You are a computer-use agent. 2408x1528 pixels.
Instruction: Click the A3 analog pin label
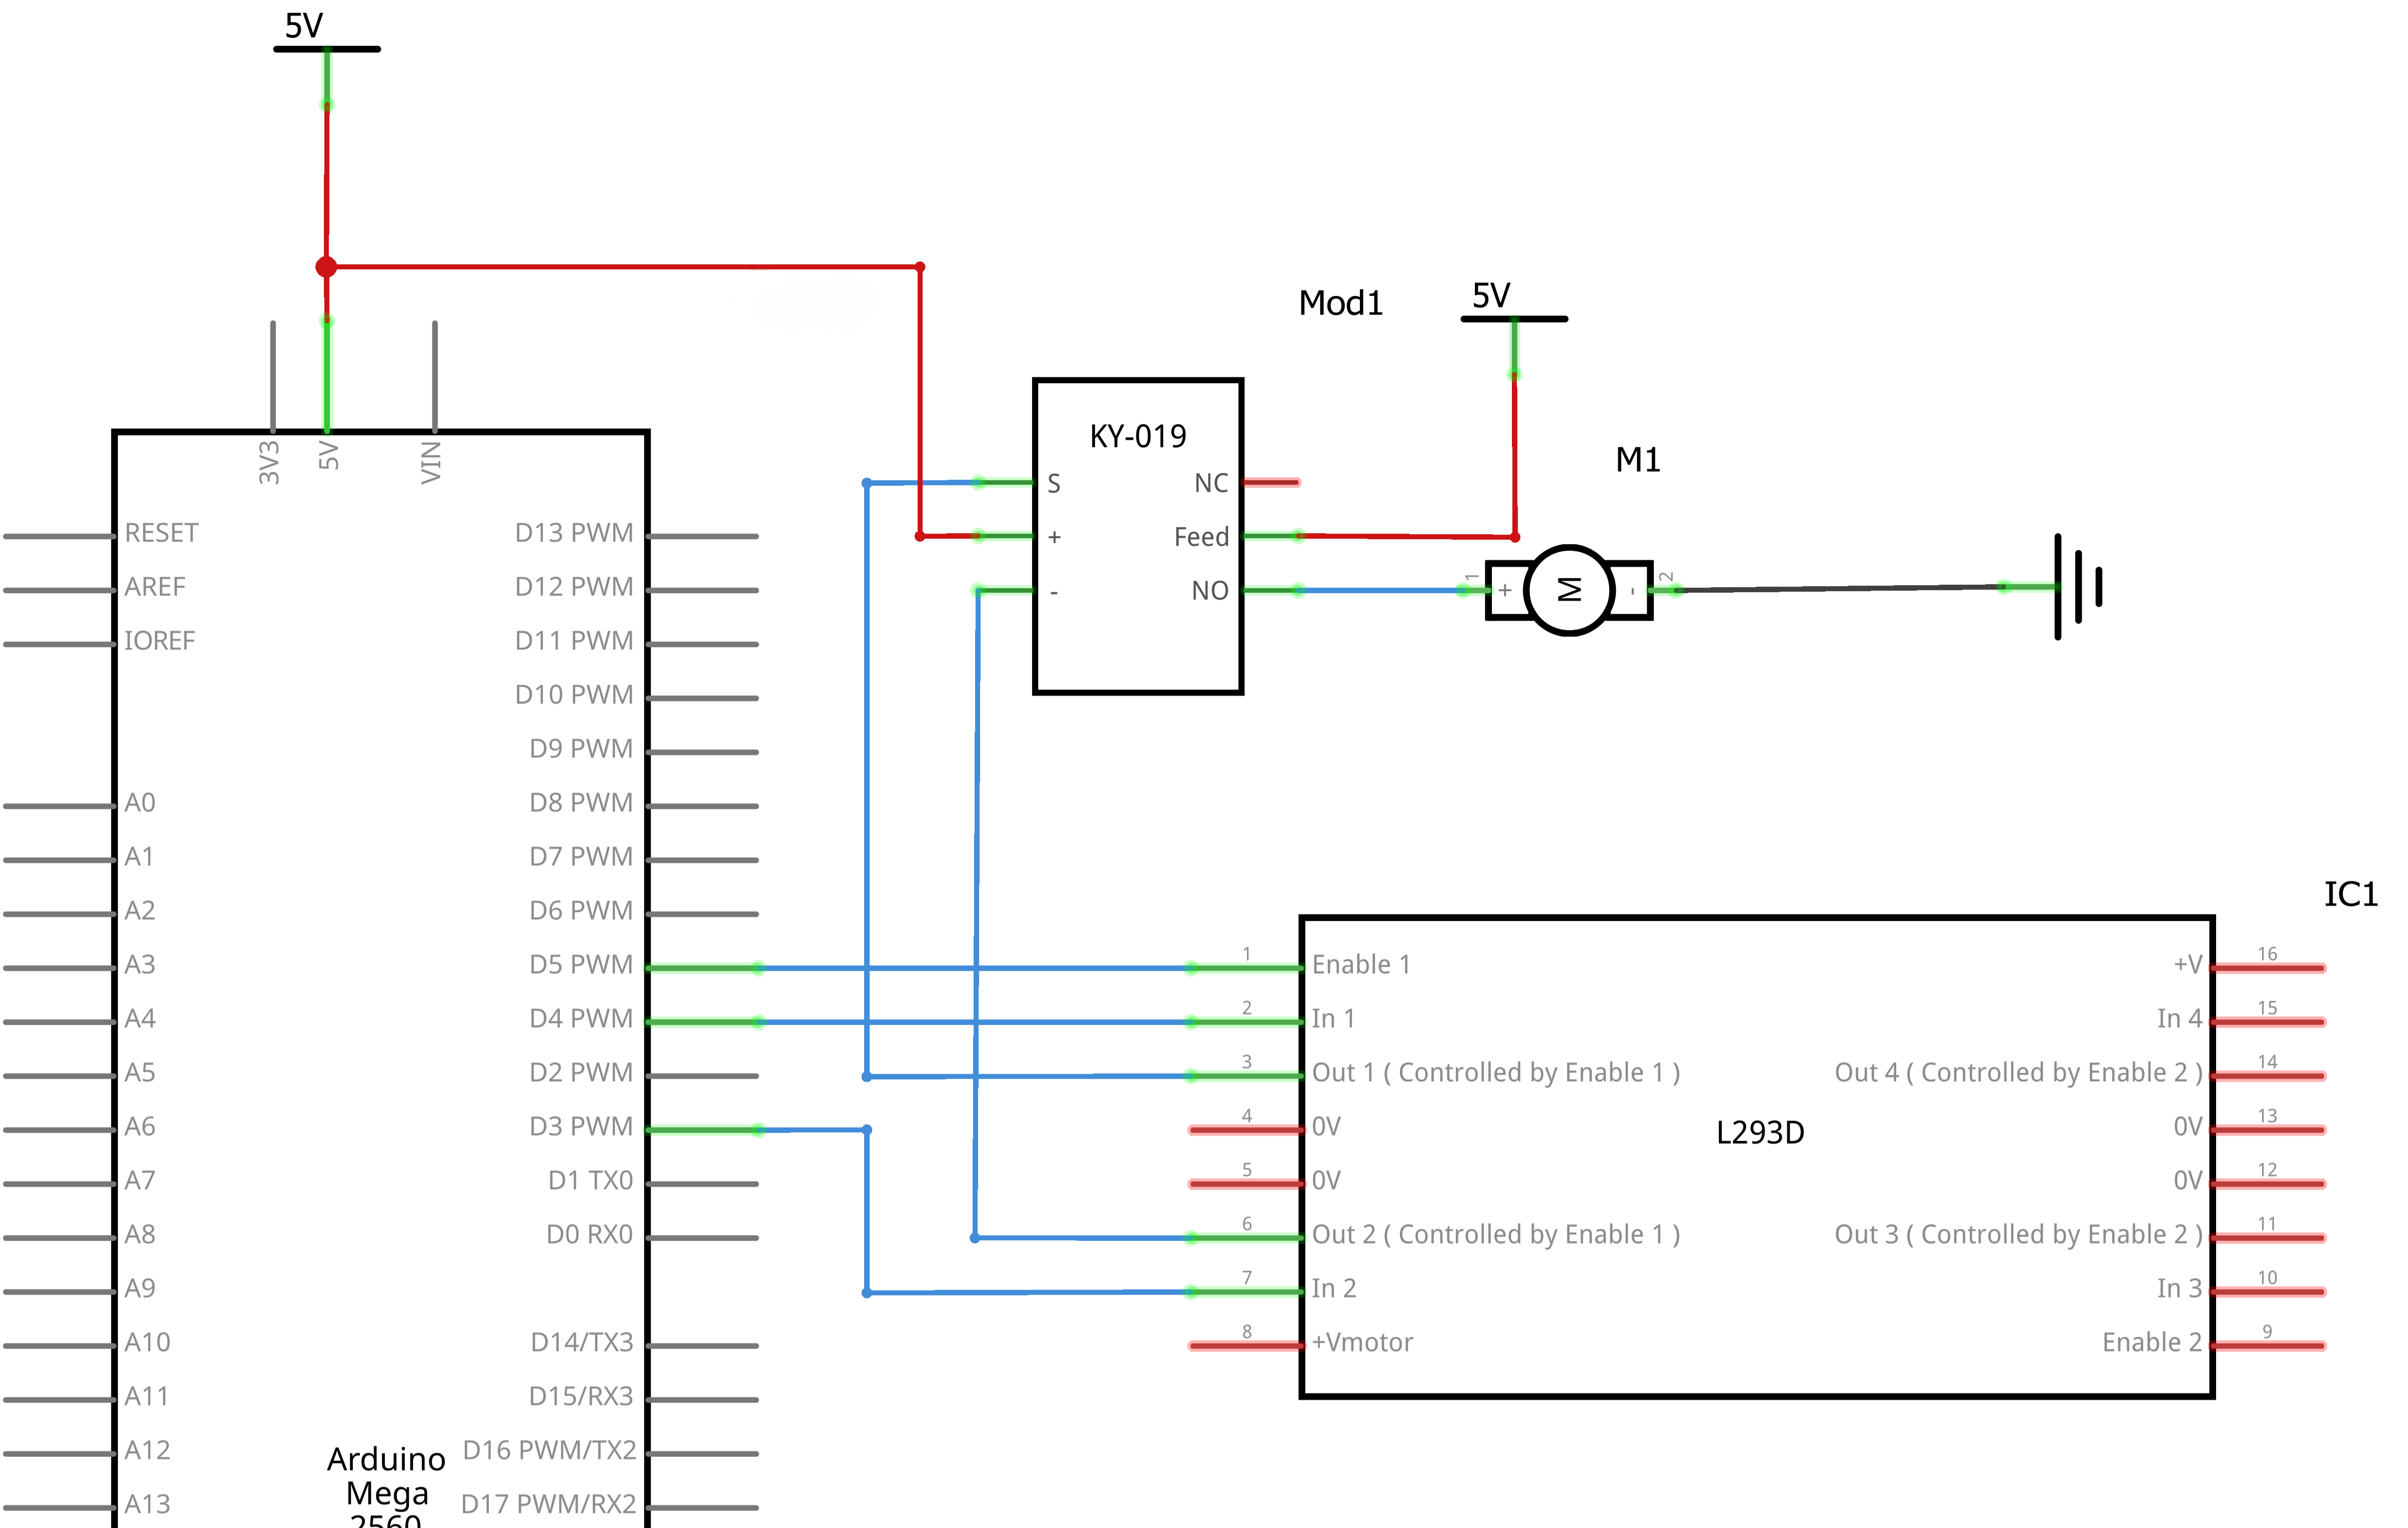click(140, 965)
